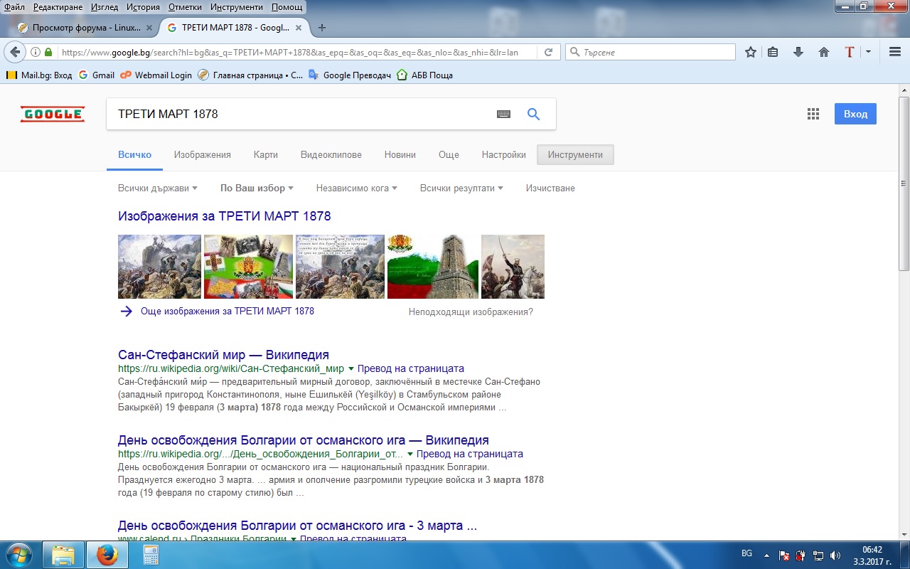Switch to the Изображения results tab
This screenshot has width=910, height=569.
pyautogui.click(x=203, y=154)
